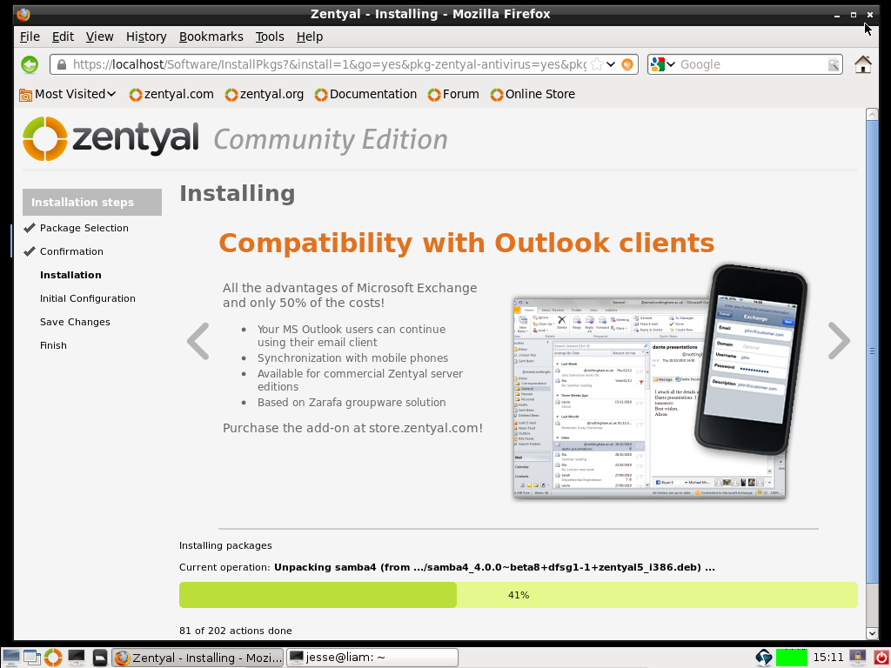Click the Package Selection step
The height and width of the screenshot is (668, 891).
click(84, 228)
